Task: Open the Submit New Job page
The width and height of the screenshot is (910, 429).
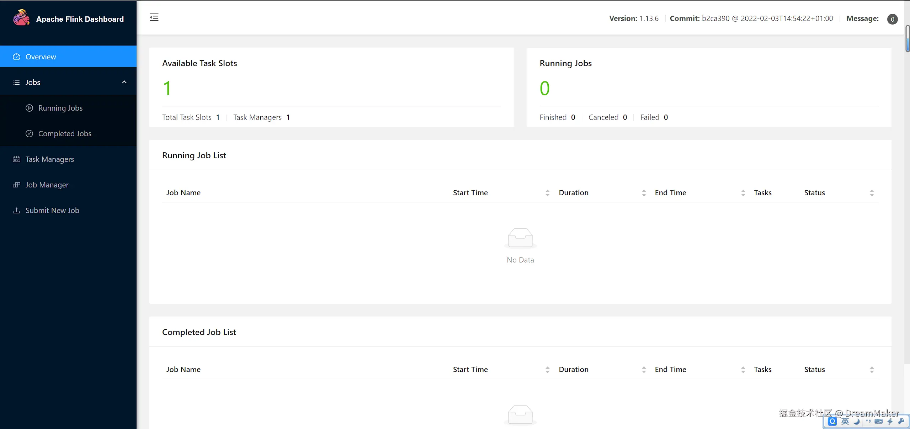Action: 52,211
